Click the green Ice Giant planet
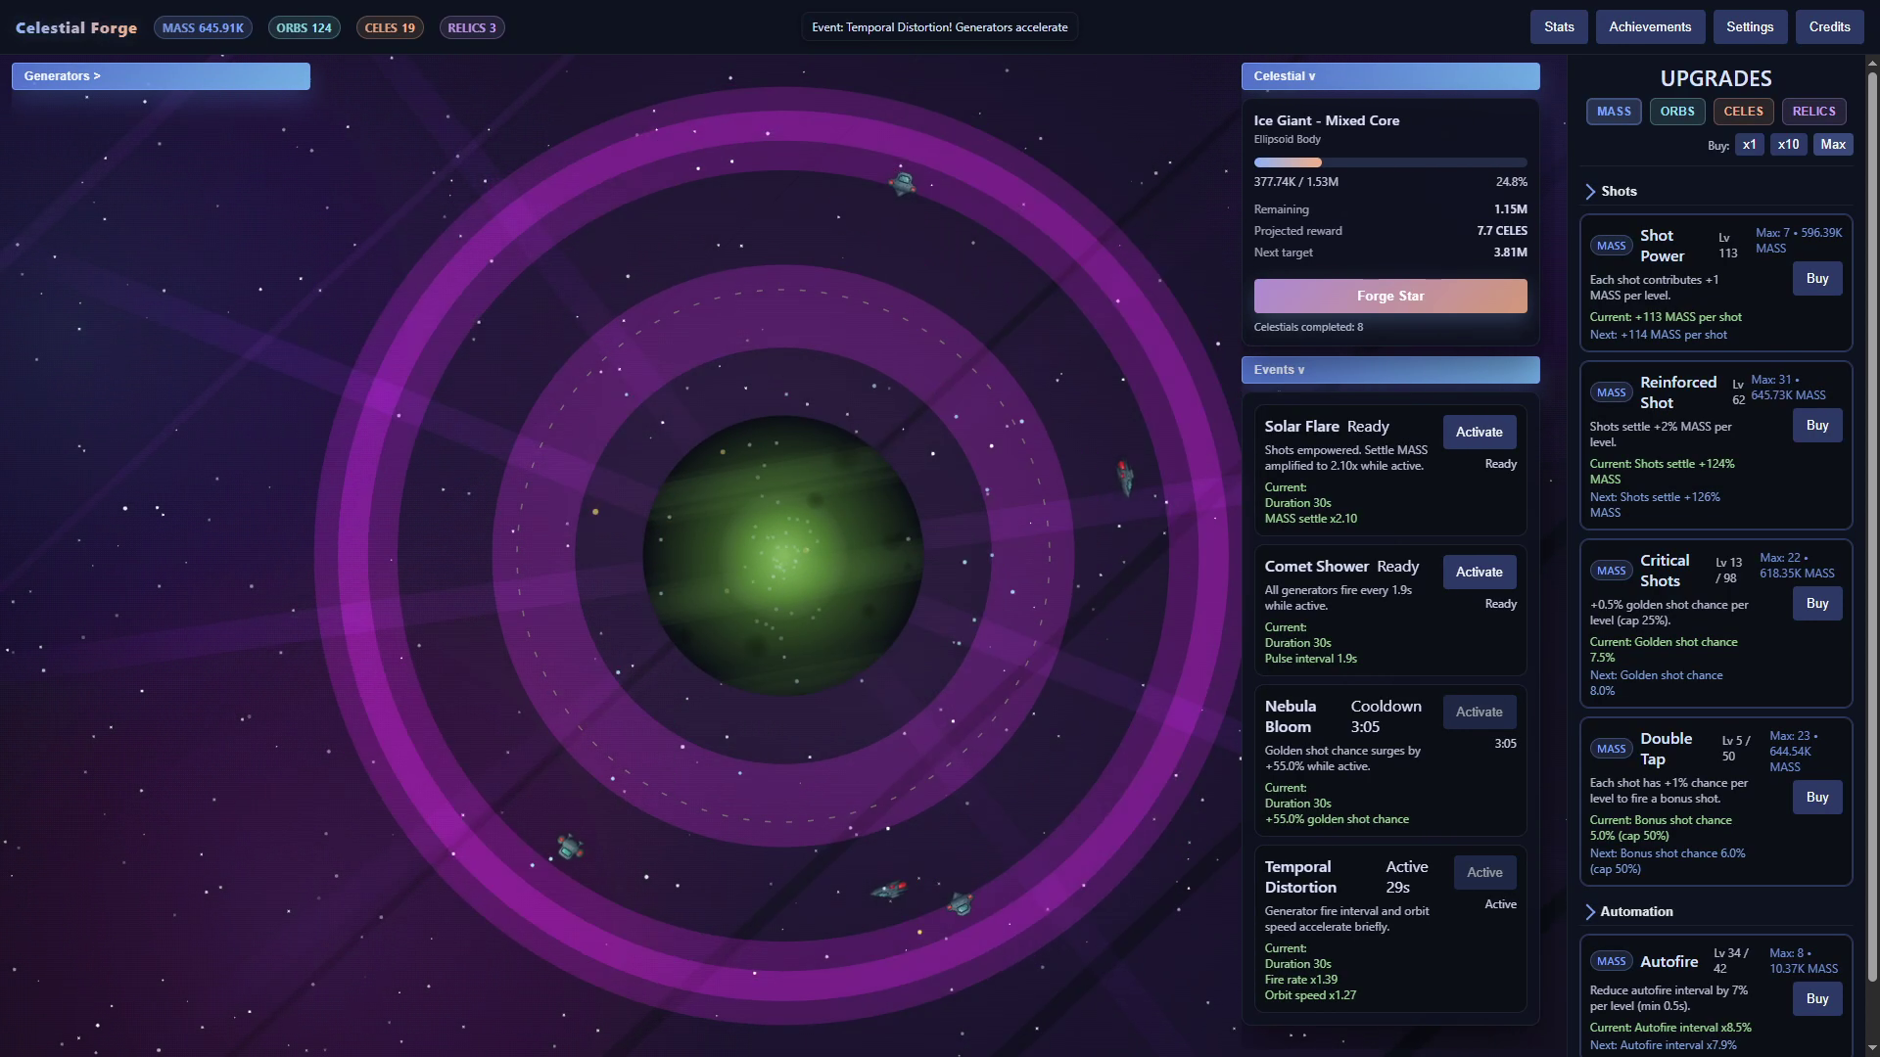 (x=782, y=555)
